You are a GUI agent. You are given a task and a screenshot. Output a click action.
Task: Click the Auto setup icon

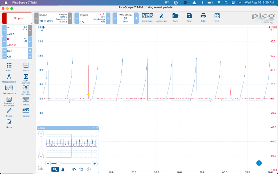[161, 17]
